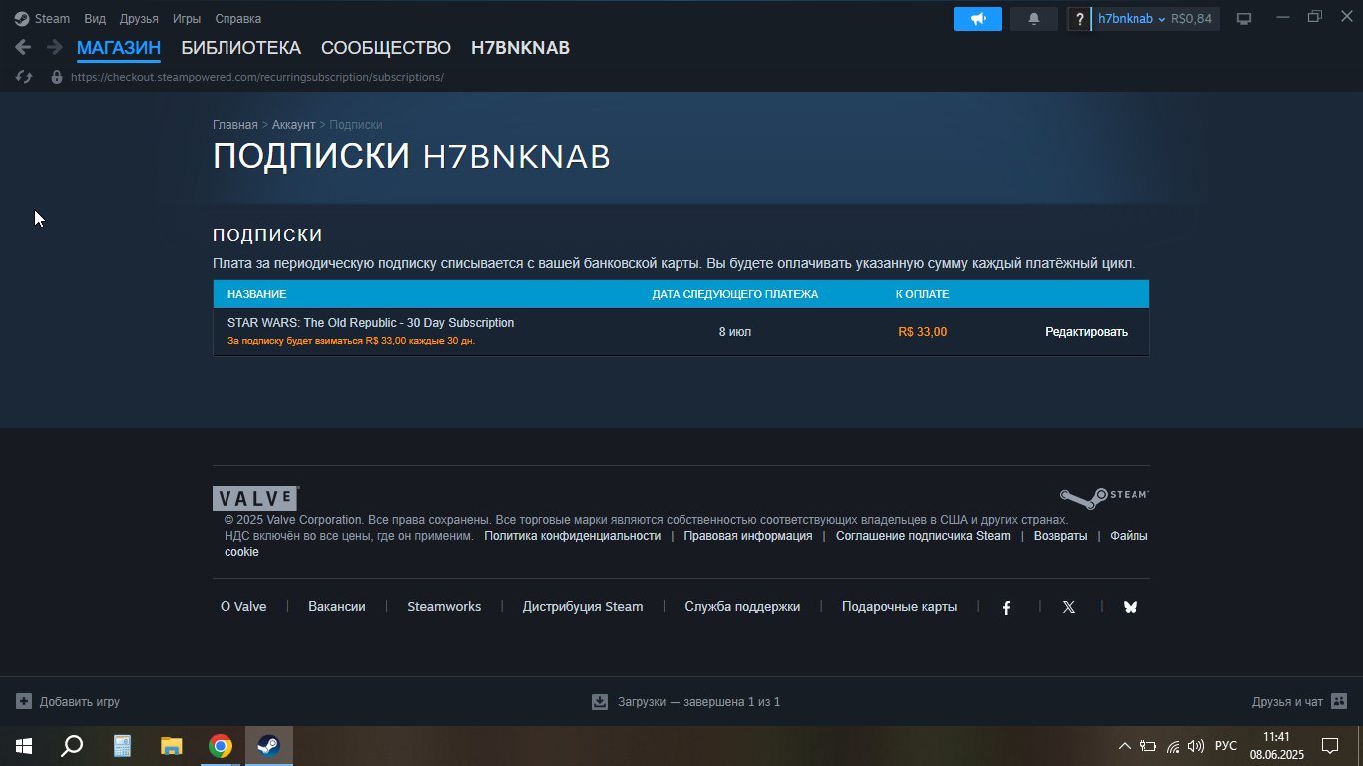Open File Explorer from the taskbar
The image size is (1363, 766).
[x=172, y=746]
